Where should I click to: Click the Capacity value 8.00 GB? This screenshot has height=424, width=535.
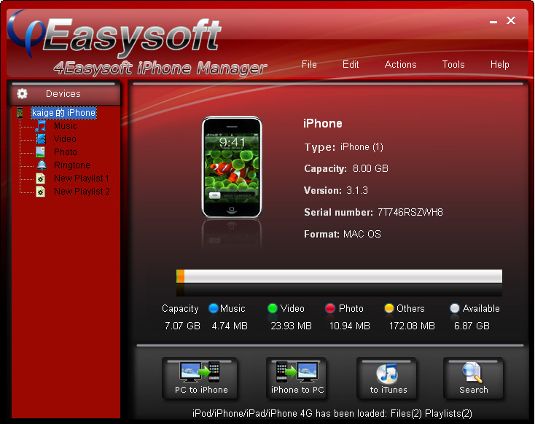pyautogui.click(x=370, y=168)
